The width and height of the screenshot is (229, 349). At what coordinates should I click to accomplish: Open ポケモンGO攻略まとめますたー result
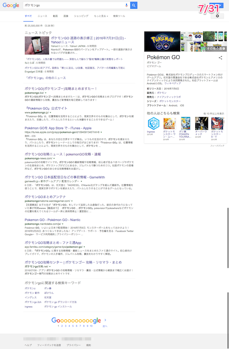(61, 89)
